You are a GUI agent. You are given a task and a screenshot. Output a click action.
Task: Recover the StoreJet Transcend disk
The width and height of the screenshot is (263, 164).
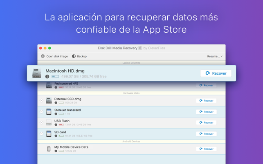click(206, 112)
